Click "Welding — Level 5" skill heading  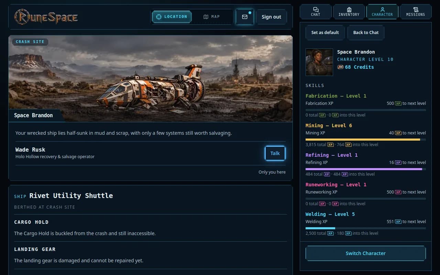330,214
